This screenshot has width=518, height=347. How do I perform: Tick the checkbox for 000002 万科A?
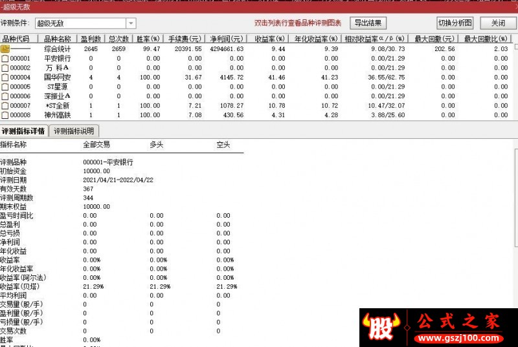pyautogui.click(x=5, y=68)
